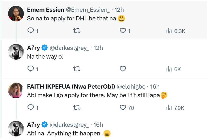The image size is (207, 138).
Task: Open the 6K views analytics icon
Action: 169,69
